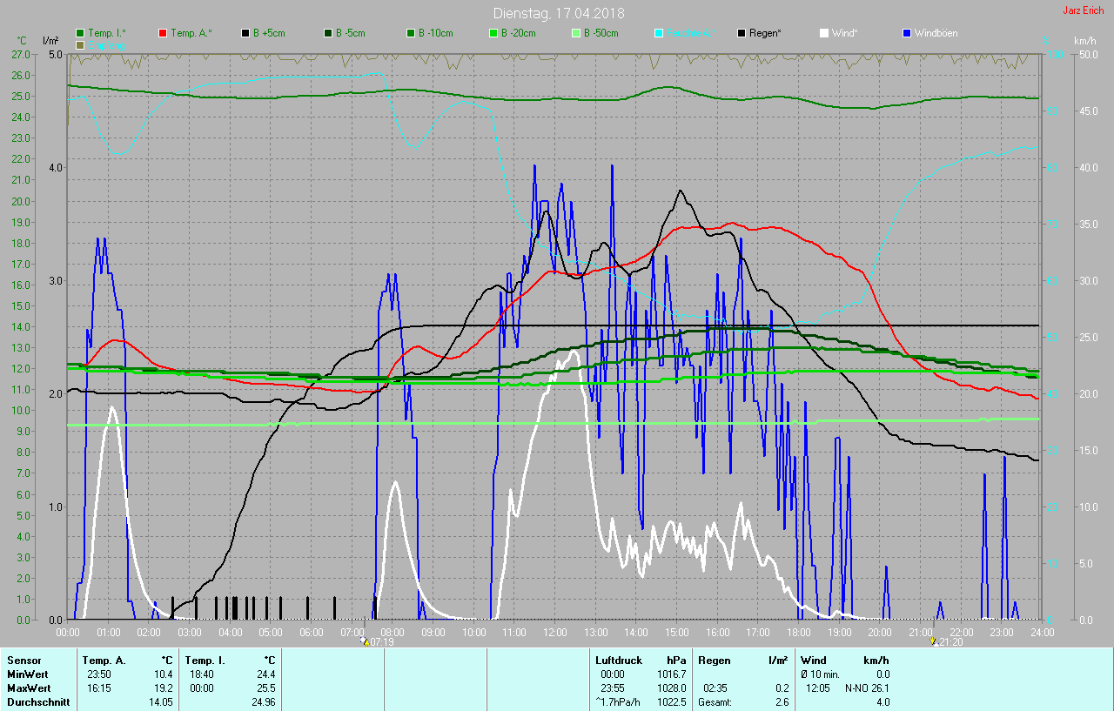Click the white Wind legend square

(824, 33)
